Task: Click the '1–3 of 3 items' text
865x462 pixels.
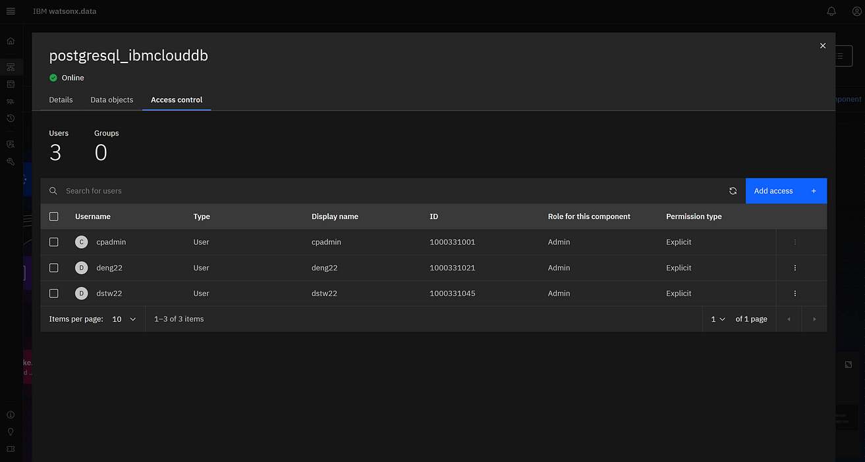Action: pos(179,319)
